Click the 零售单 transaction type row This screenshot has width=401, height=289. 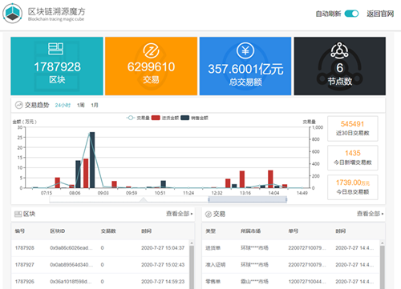point(213,282)
